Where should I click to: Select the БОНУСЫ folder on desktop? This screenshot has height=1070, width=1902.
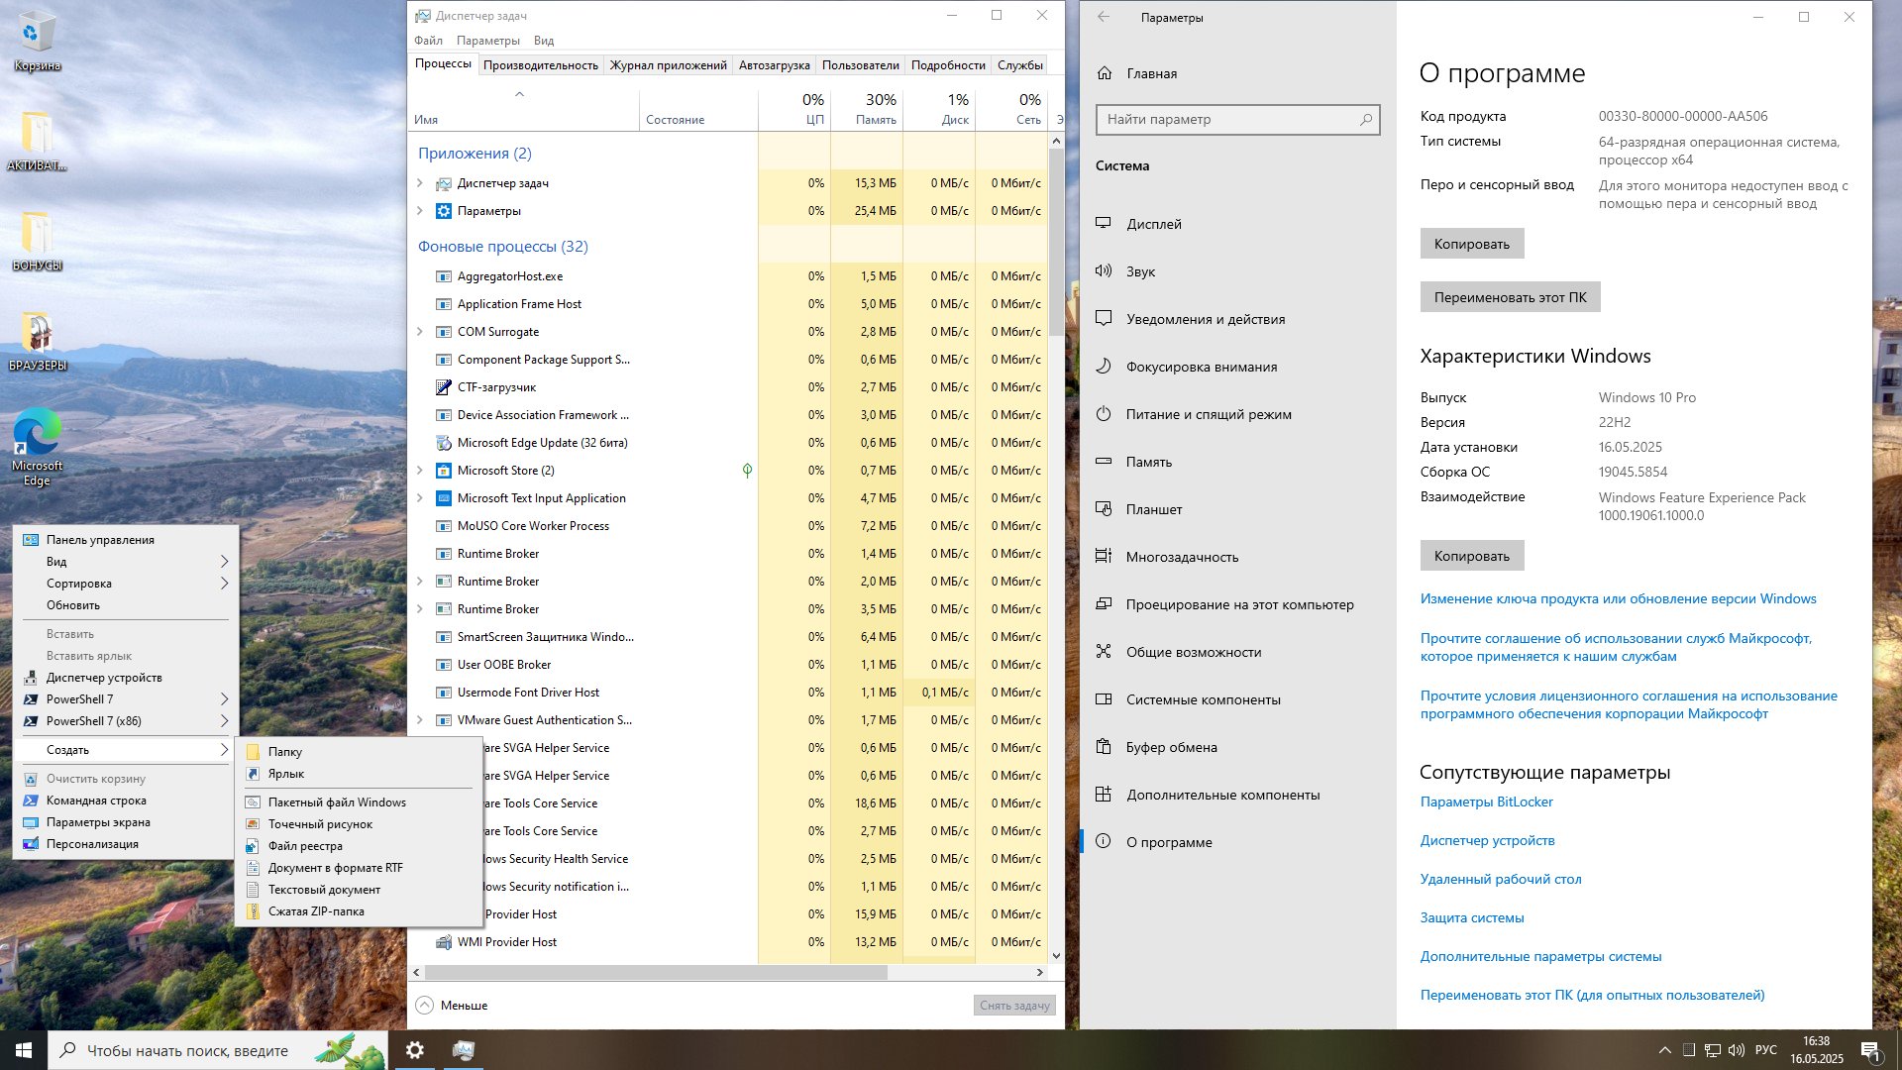37,241
